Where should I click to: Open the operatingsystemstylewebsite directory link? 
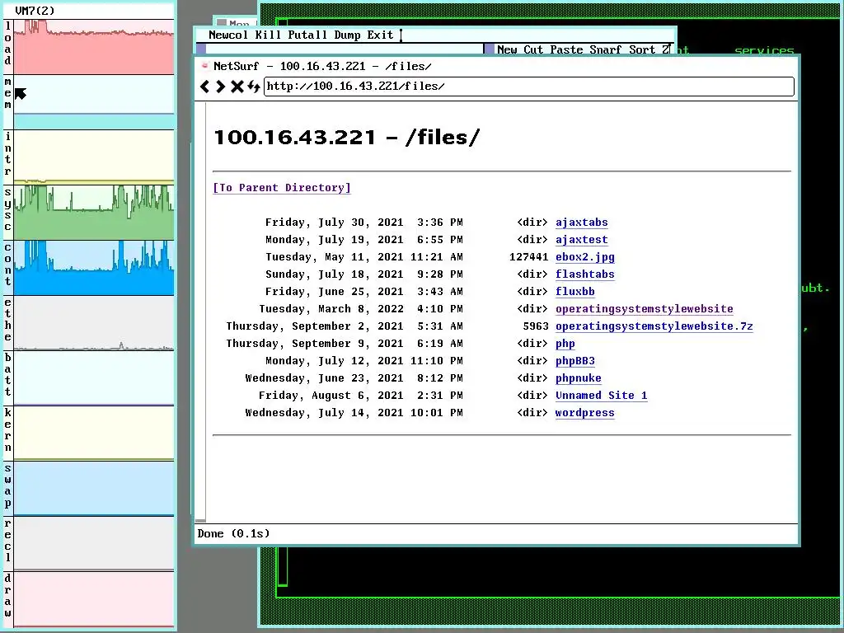(644, 309)
